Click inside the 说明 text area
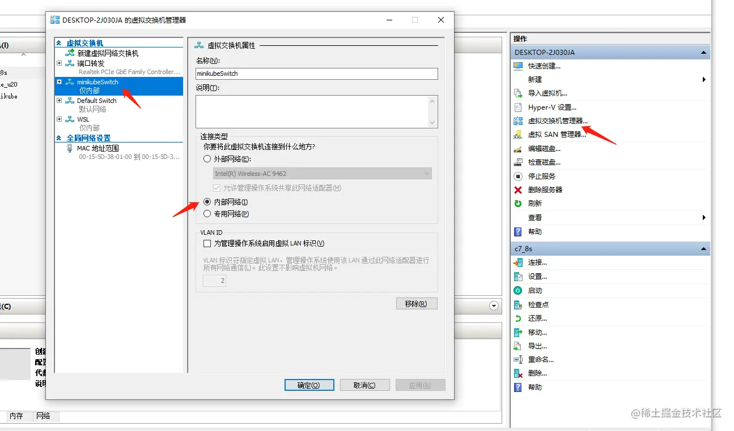Screen dimensions: 734x431 pyautogui.click(x=312, y=111)
